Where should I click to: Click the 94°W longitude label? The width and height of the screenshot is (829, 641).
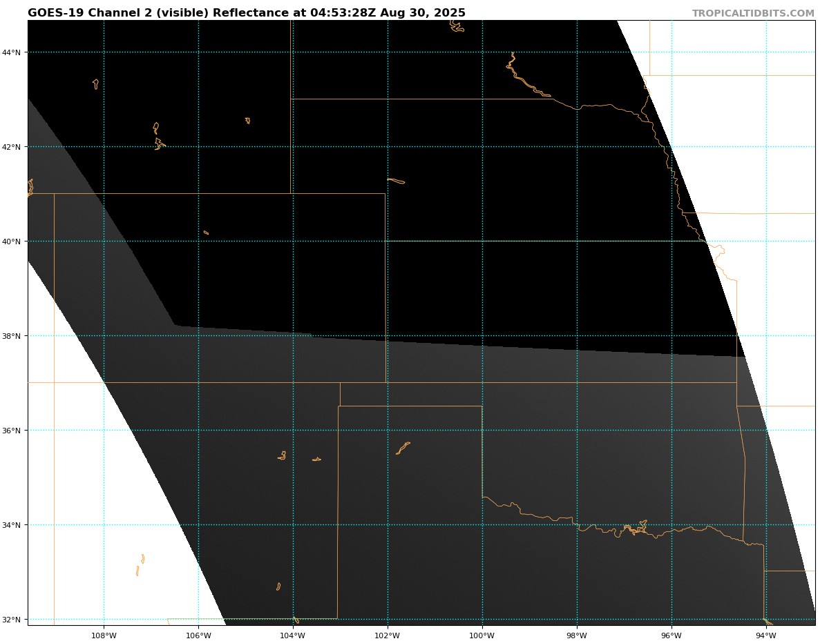tap(766, 635)
